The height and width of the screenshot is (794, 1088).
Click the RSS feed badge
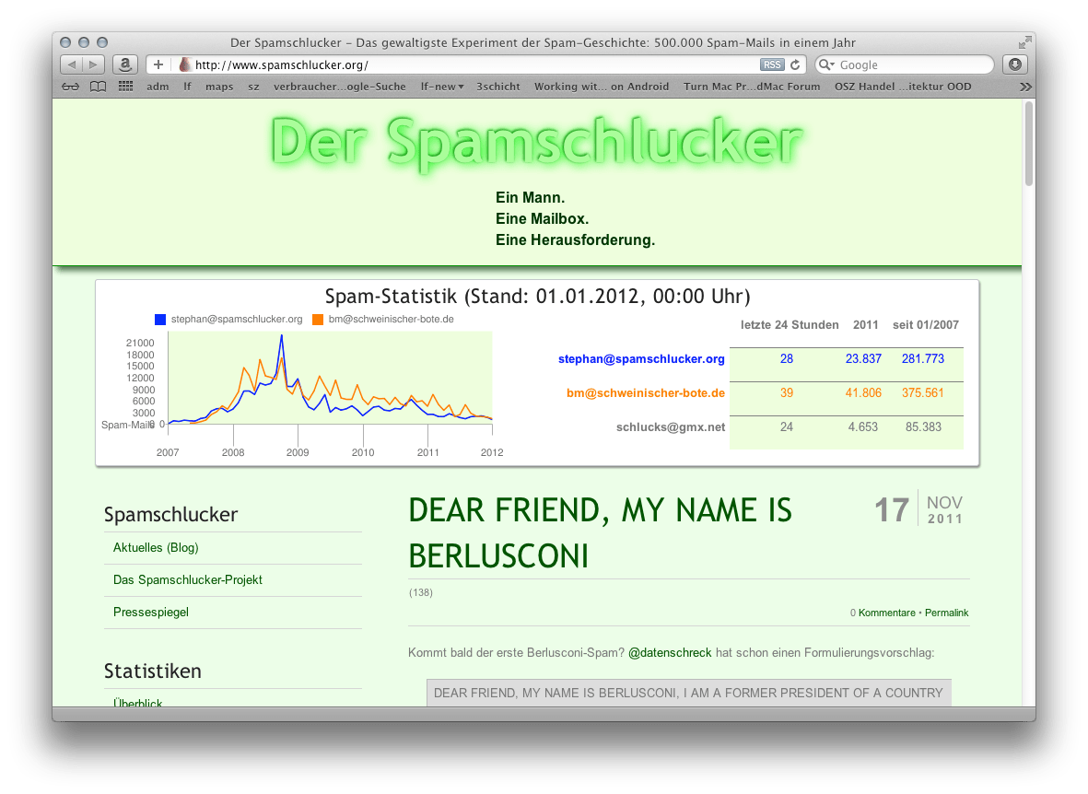[771, 64]
